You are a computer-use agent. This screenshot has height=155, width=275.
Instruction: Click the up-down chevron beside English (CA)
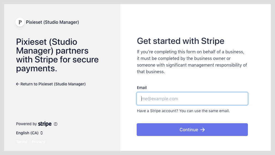point(41,133)
